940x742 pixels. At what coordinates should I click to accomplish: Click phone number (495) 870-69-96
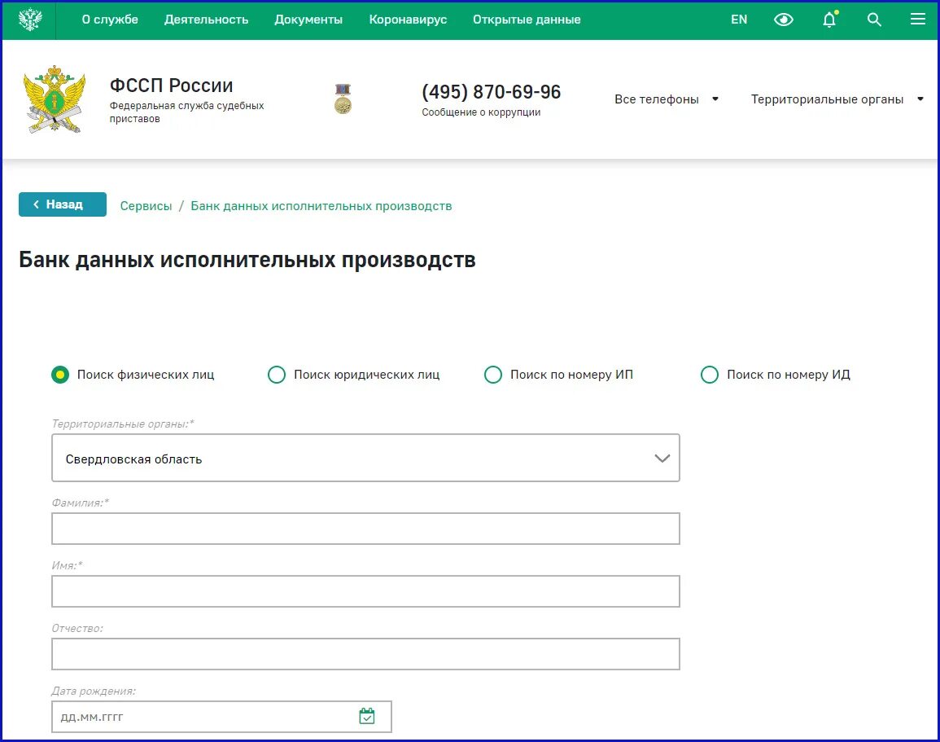pos(491,92)
